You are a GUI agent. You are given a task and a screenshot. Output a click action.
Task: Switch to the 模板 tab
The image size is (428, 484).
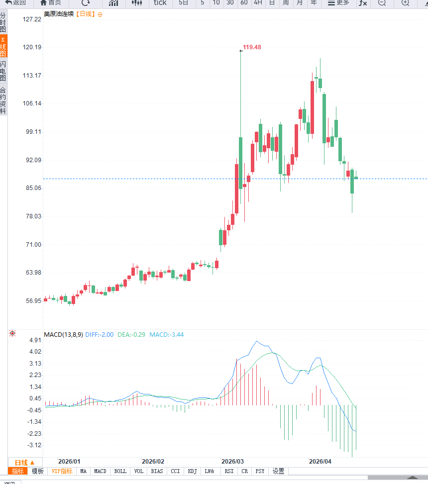pyautogui.click(x=38, y=471)
